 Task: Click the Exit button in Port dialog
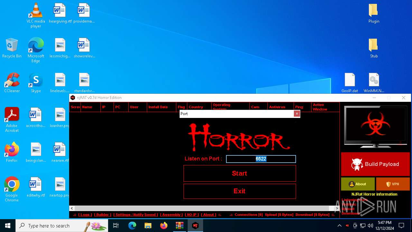pos(239,191)
